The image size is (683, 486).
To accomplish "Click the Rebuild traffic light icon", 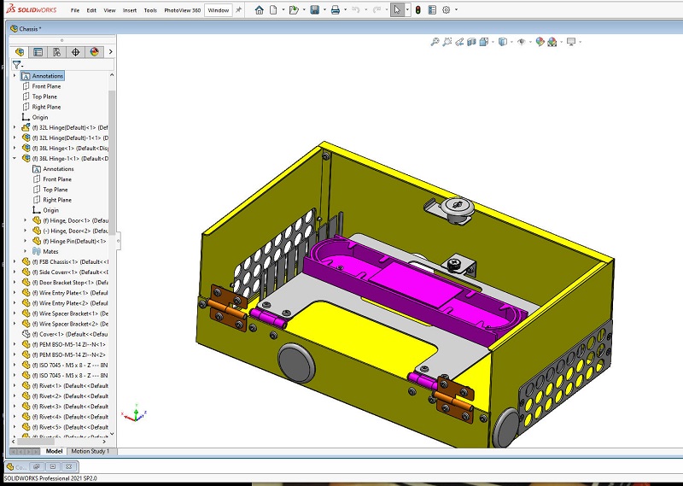I will tap(417, 10).
